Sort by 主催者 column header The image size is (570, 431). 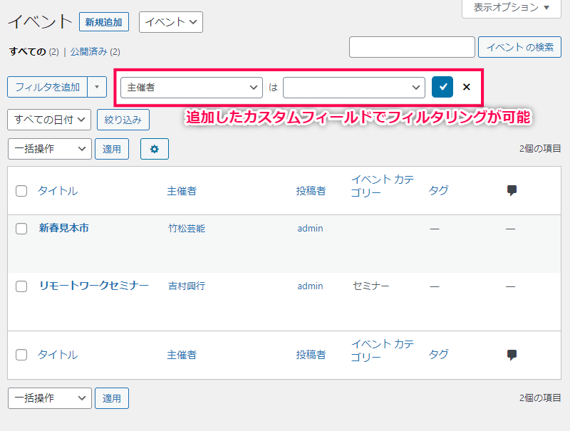182,191
